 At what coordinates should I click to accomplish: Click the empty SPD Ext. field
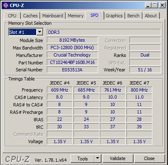145,62
